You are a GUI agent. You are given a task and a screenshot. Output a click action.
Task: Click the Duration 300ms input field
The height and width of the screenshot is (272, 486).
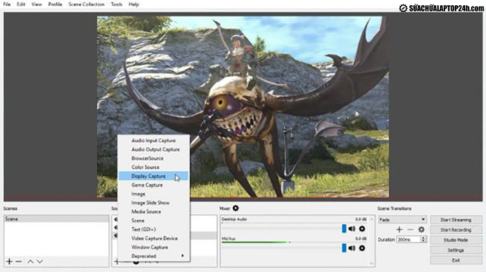point(408,240)
